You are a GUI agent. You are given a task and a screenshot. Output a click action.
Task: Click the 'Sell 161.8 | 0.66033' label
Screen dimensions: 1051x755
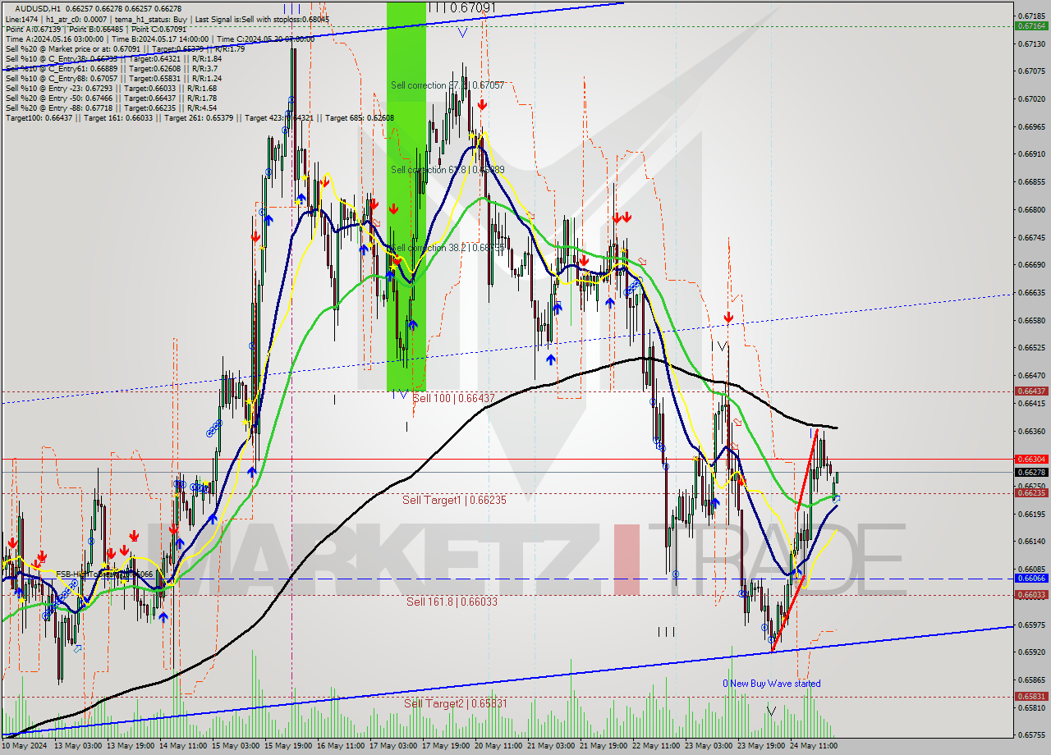pos(452,602)
